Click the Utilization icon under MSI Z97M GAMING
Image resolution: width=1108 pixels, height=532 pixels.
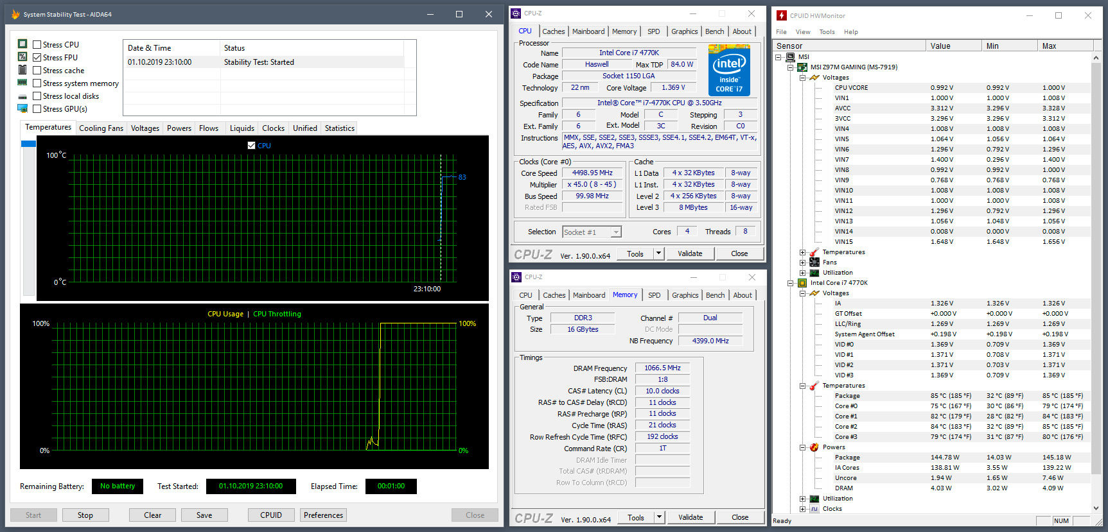[x=814, y=273]
